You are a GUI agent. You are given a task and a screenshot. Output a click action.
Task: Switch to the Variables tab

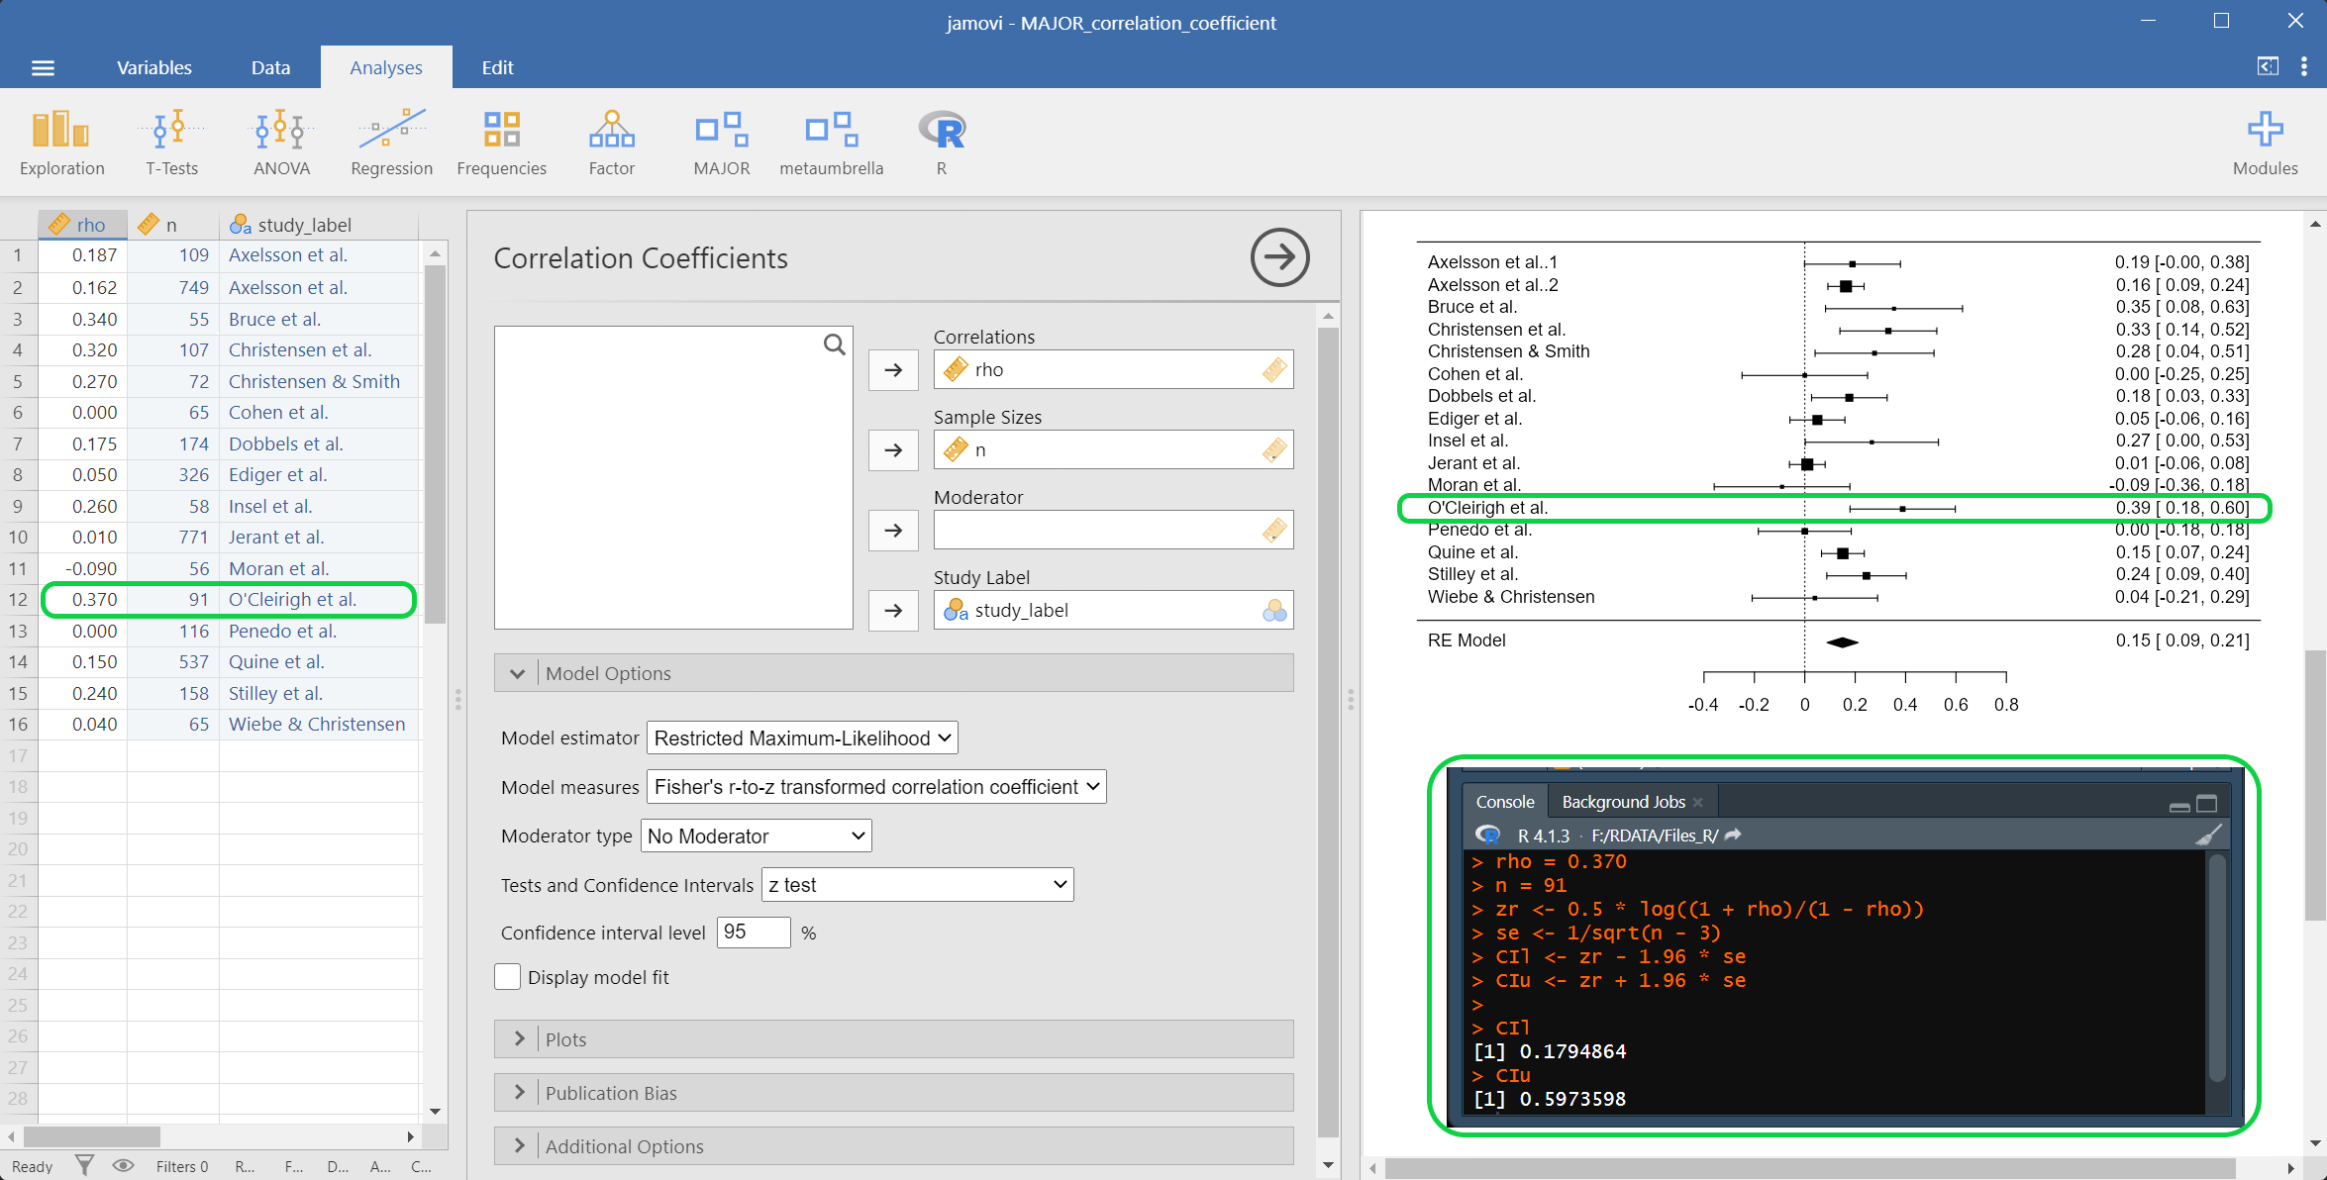[x=154, y=67]
